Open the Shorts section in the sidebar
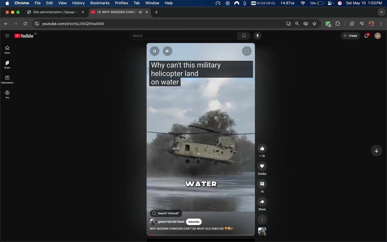This screenshot has width=387, height=242. click(x=7, y=64)
